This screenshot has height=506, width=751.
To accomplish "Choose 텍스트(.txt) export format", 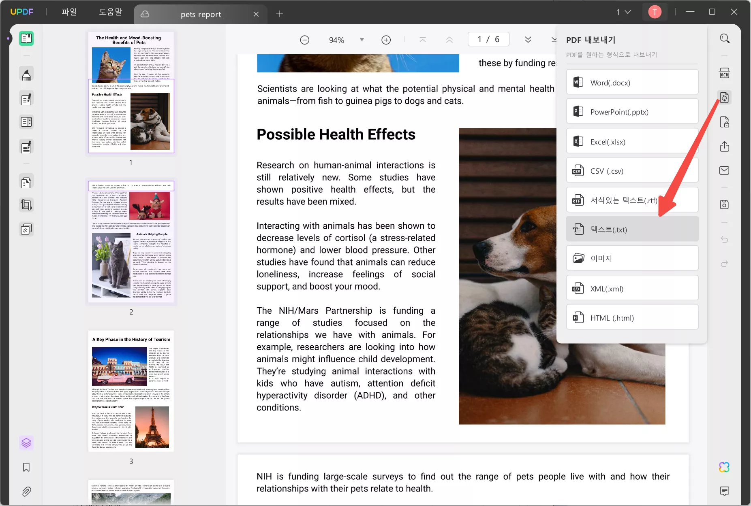I will pyautogui.click(x=632, y=230).
